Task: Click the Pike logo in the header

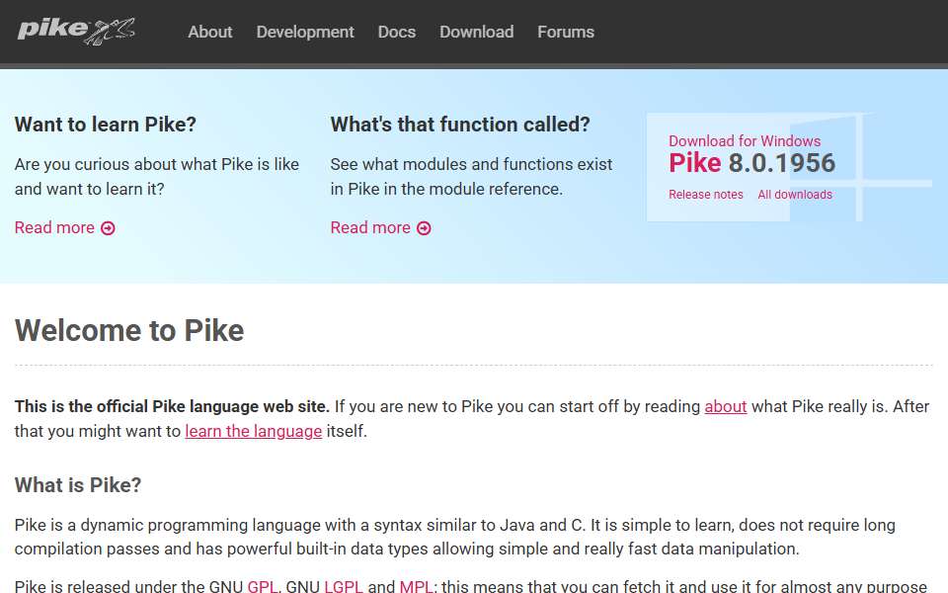Action: tap(76, 31)
